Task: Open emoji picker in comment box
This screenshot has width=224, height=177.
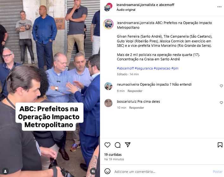Action: pyautogui.click(x=107, y=171)
